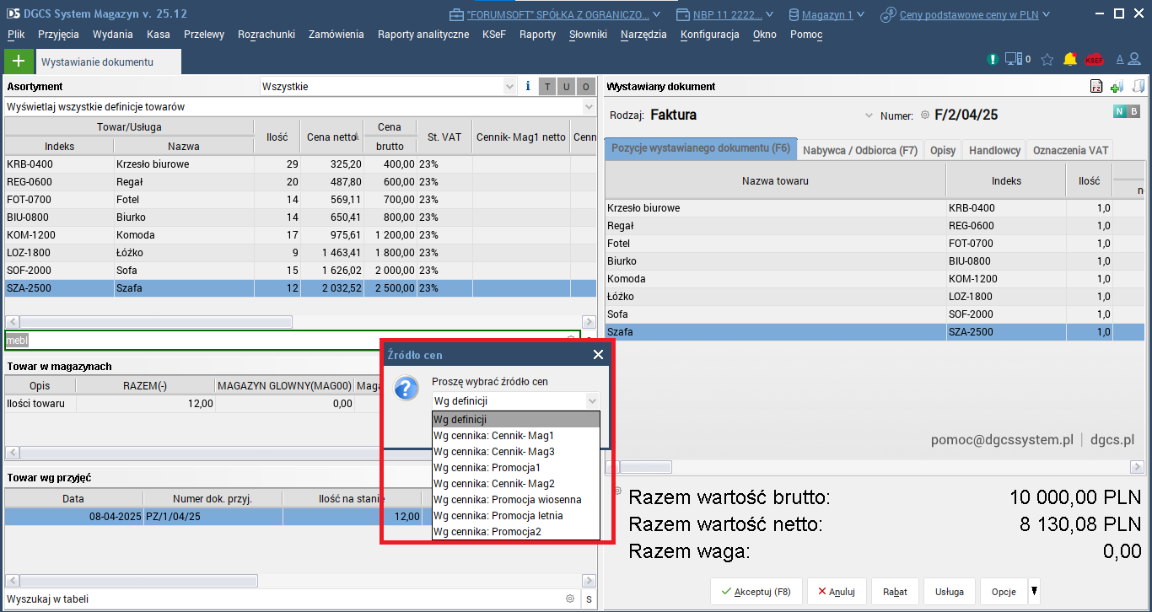The image size is (1152, 612).
Task: Click the Cena netto column header
Action: pos(331,137)
